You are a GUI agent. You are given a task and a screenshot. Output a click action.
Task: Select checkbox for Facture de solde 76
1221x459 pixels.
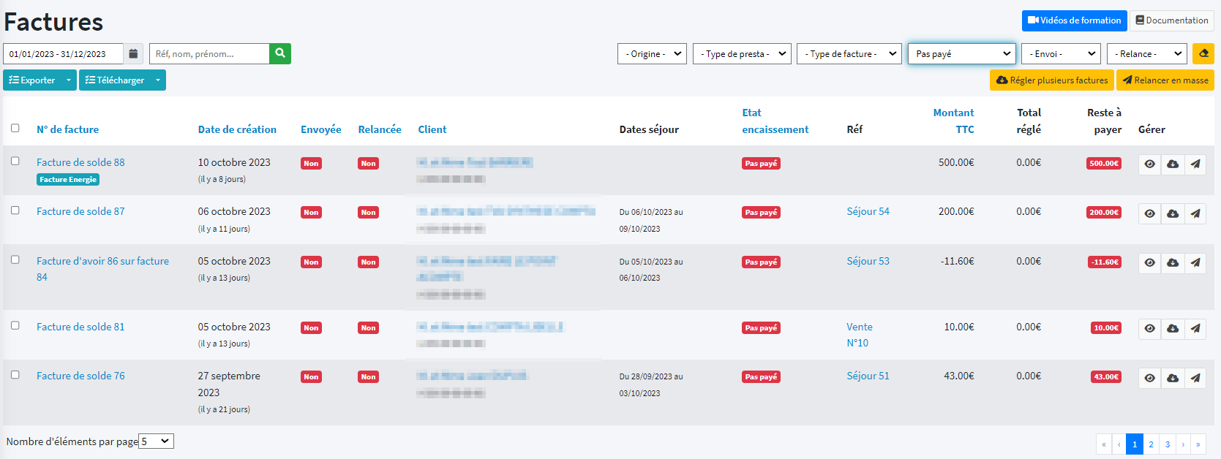[15, 374]
